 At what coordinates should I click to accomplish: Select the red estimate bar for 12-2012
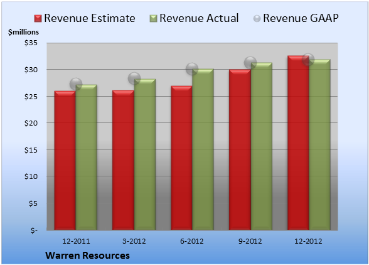coord(298,143)
